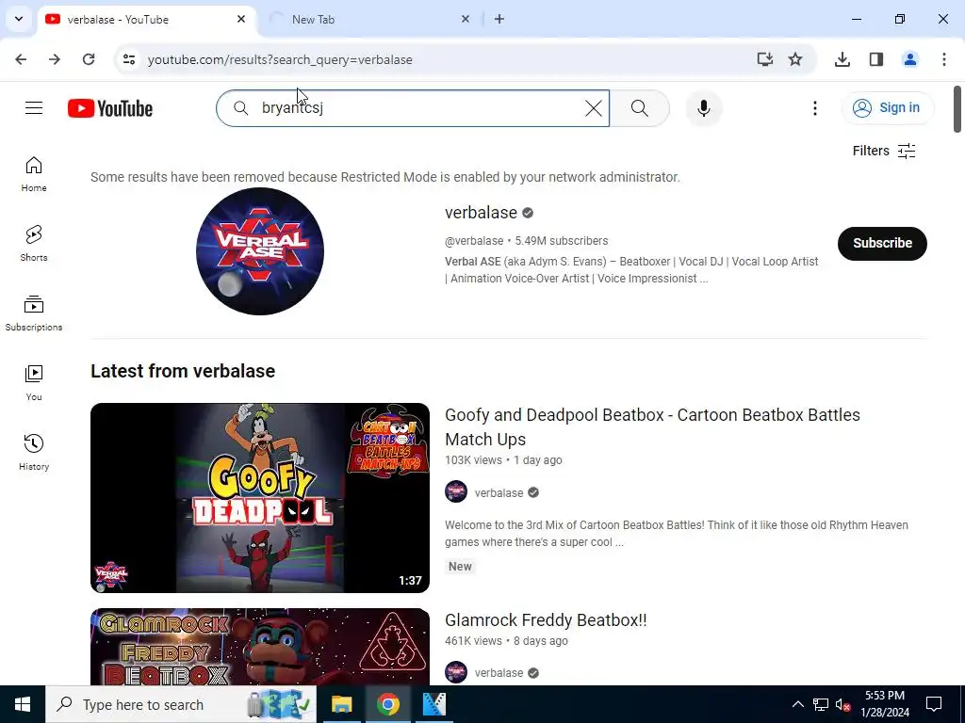
Task: Open the network status tray icon
Action: click(821, 704)
